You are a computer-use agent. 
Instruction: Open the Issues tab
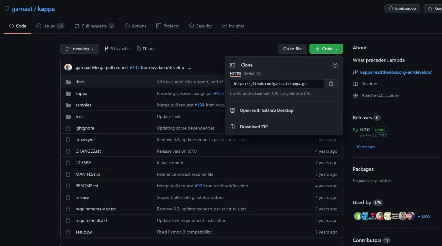point(50,26)
